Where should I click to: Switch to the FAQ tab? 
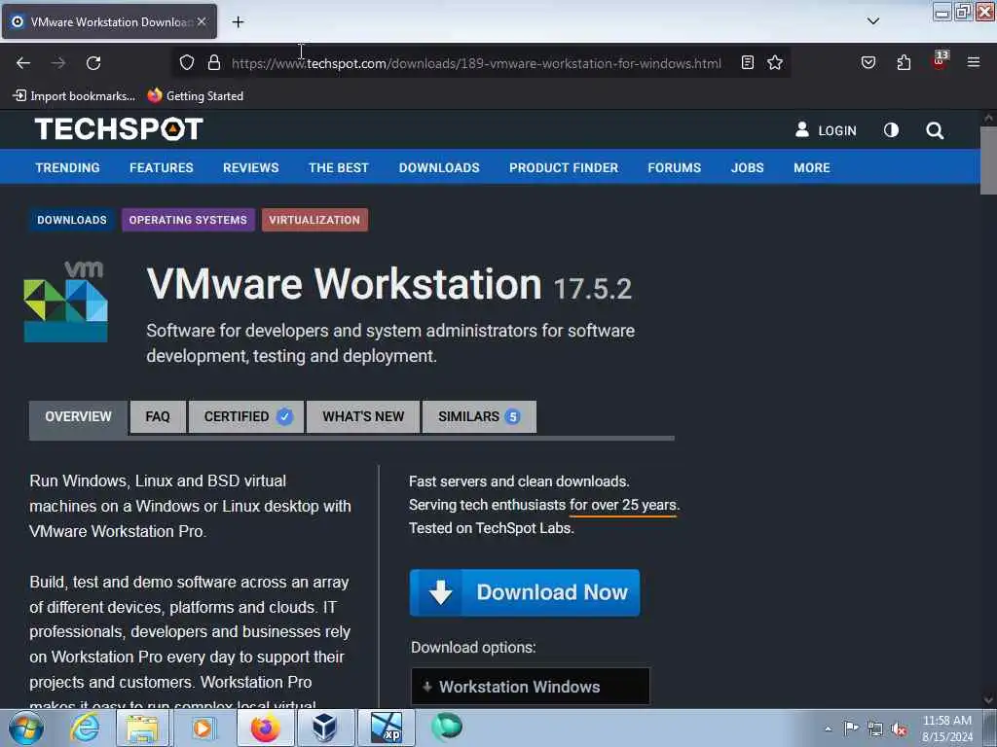[158, 416]
